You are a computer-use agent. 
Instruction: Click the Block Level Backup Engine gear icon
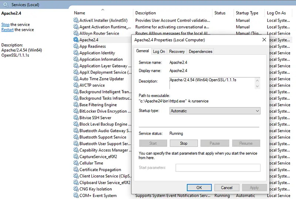76,124
